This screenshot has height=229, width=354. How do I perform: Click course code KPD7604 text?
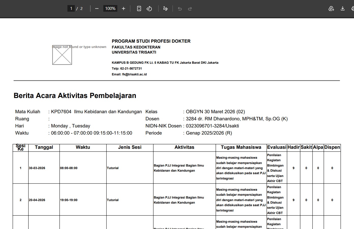pos(61,112)
